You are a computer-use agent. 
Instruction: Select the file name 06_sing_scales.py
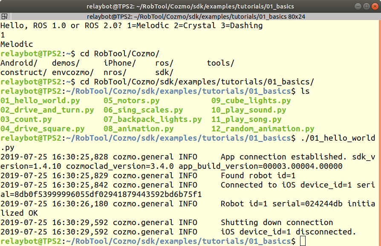(x=143, y=110)
